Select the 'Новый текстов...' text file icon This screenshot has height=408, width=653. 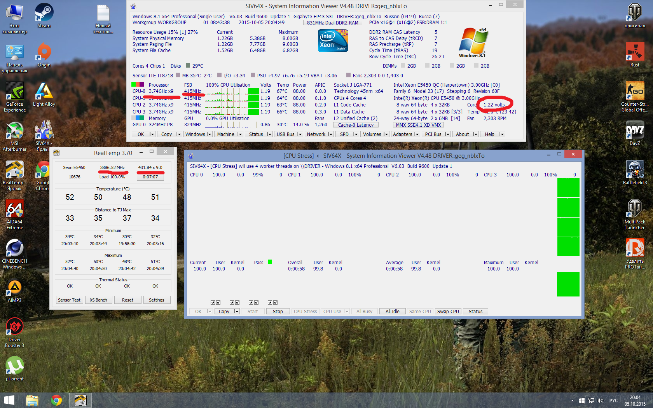[x=103, y=19]
